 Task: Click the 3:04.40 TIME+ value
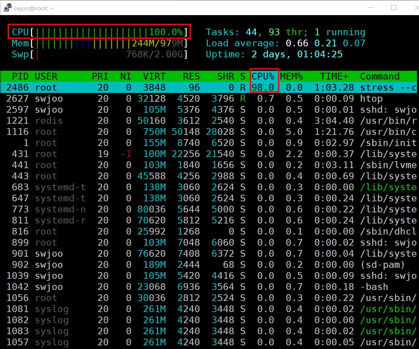click(334, 120)
